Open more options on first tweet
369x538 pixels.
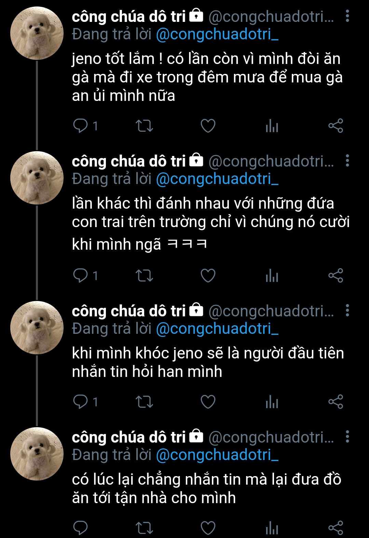point(347,16)
